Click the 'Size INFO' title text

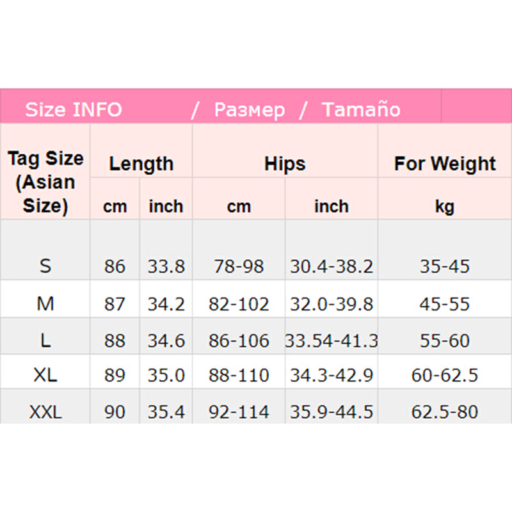point(73,109)
